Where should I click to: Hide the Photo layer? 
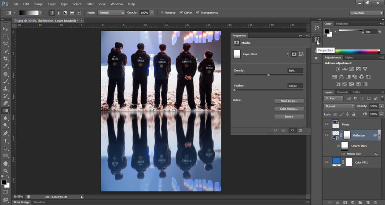(x=326, y=124)
